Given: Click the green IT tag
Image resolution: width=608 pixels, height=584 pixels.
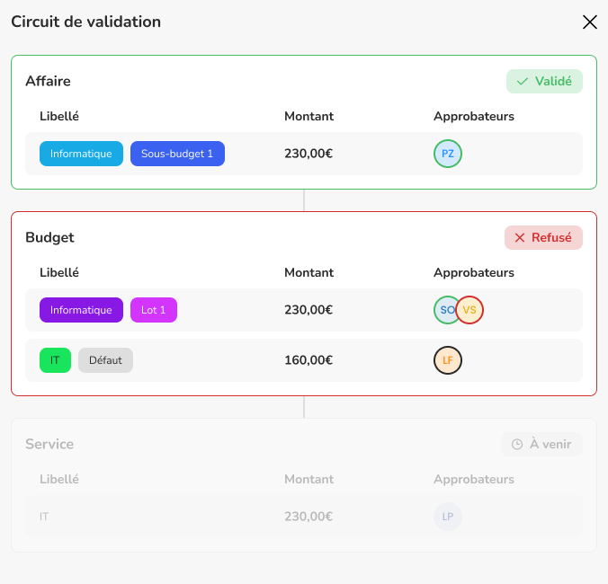Looking at the screenshot, I should [55, 360].
